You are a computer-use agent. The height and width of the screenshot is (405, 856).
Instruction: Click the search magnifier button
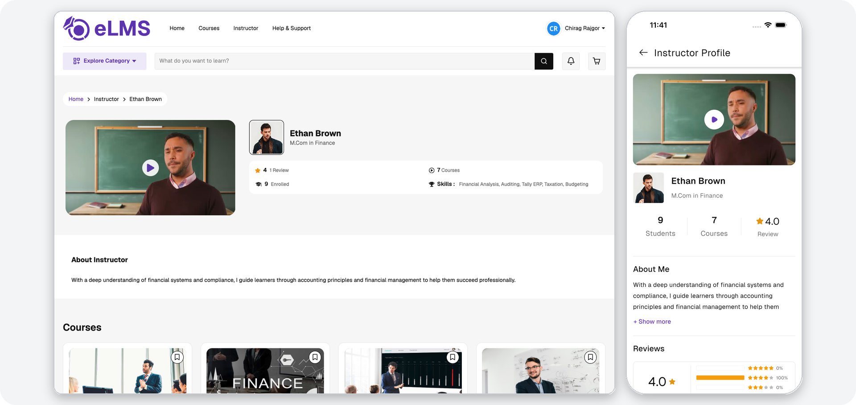(x=544, y=61)
